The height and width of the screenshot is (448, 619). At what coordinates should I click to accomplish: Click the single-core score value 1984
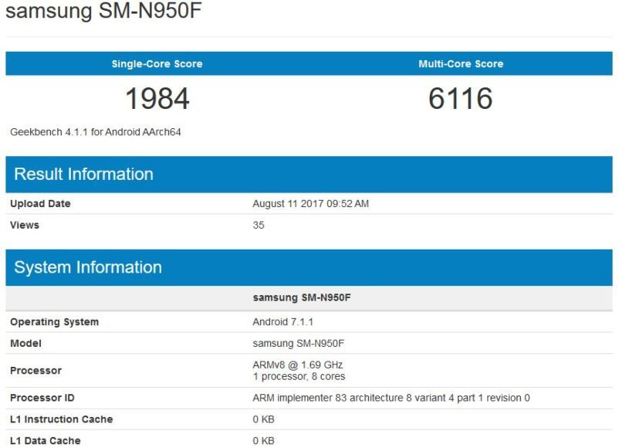tap(157, 98)
